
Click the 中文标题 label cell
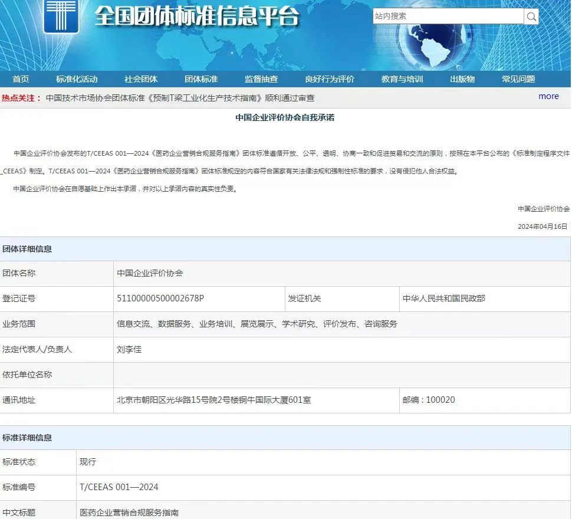click(38, 510)
